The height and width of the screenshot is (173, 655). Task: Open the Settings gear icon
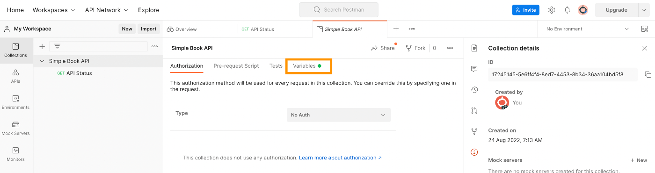[552, 10]
